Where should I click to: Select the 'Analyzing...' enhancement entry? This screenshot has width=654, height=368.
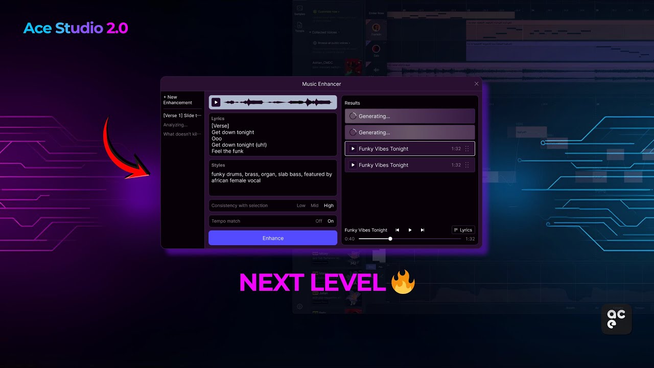tap(175, 125)
